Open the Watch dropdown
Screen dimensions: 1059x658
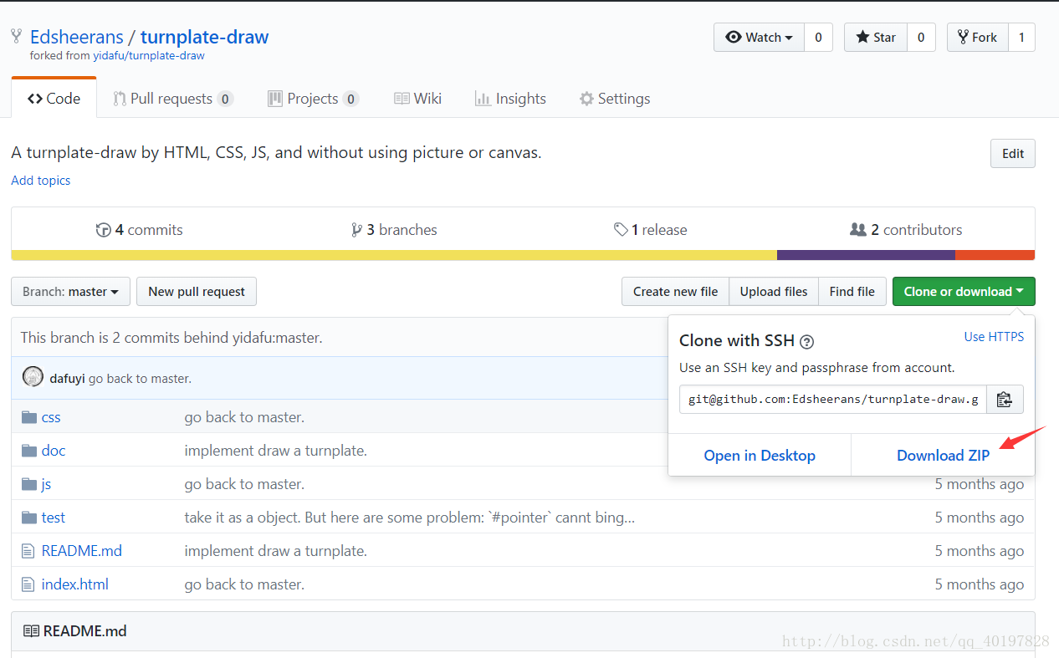[x=759, y=37]
